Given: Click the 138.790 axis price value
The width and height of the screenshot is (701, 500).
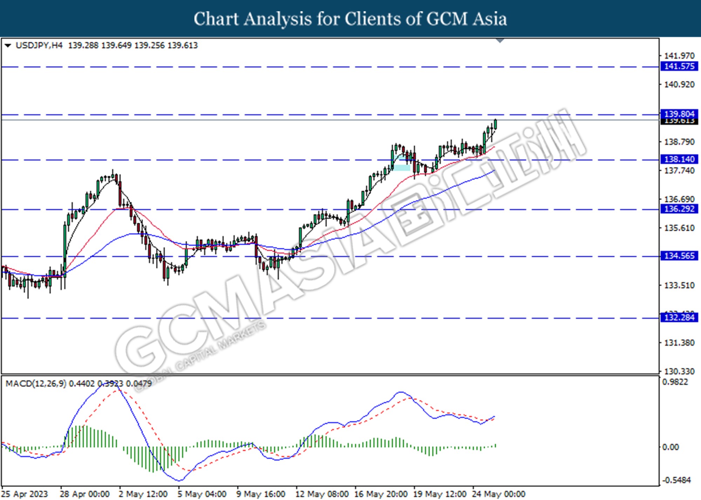Looking at the screenshot, I should click(x=679, y=142).
